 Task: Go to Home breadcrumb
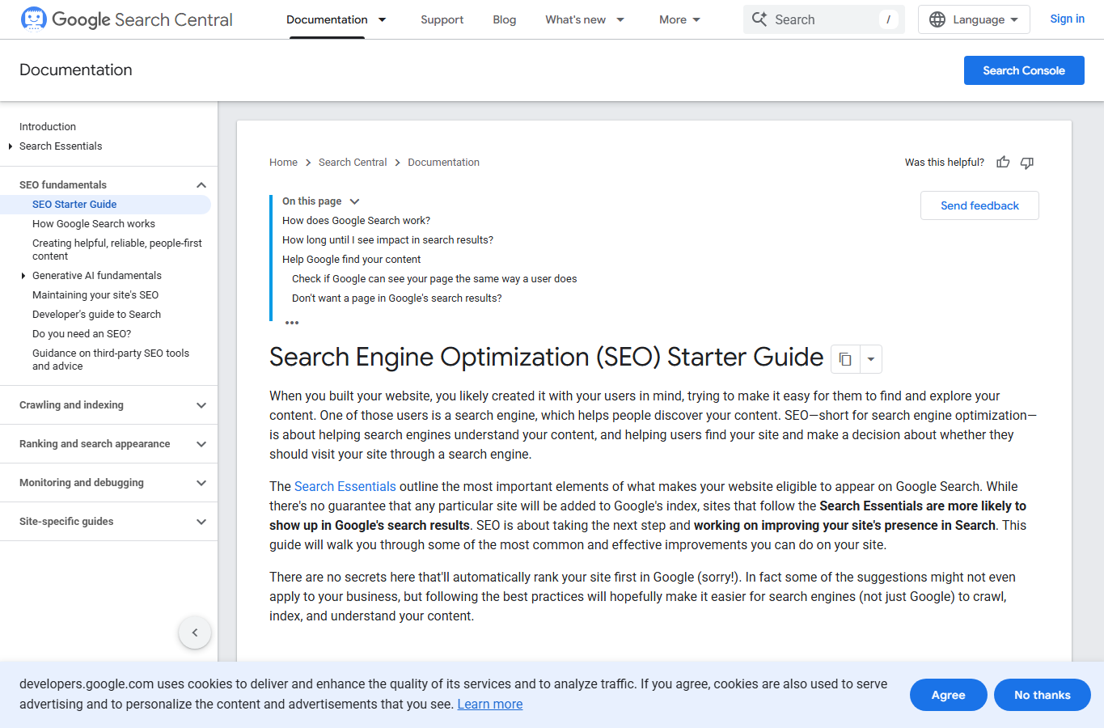coord(283,163)
